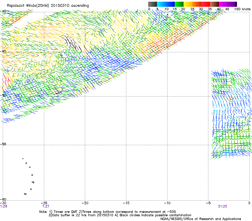Click the latitude label '-55'
The image size is (252, 221).
point(3,144)
